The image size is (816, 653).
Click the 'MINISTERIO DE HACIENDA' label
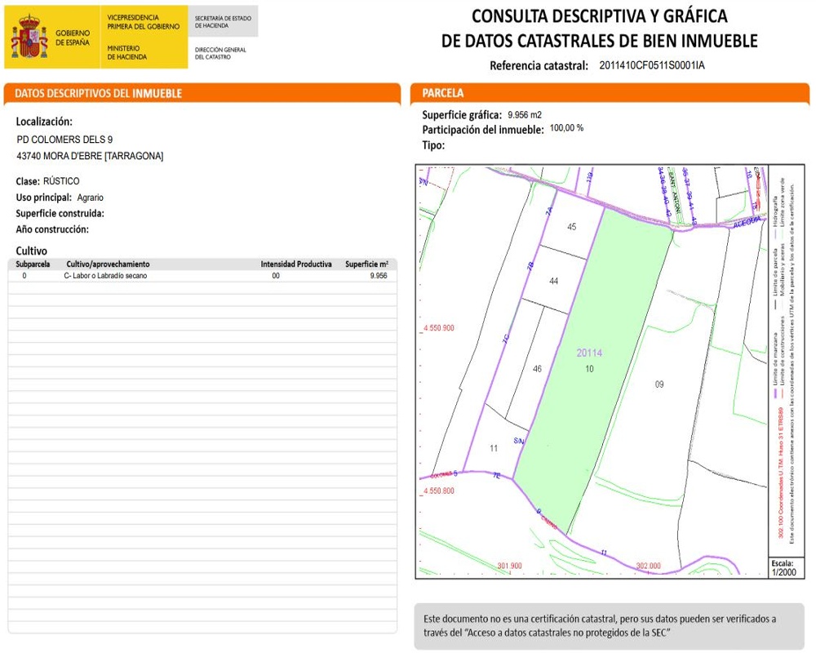pos(127,52)
